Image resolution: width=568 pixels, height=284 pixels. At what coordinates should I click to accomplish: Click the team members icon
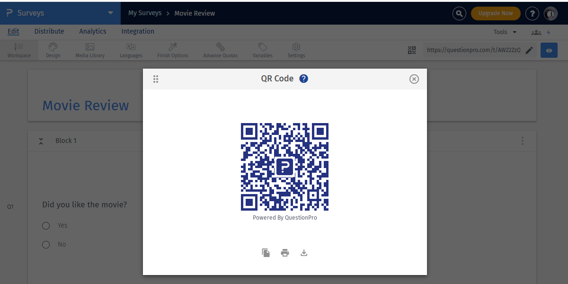536,32
